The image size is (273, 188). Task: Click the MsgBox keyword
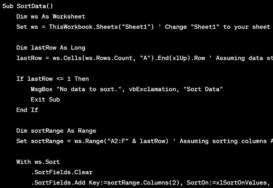[41, 89]
